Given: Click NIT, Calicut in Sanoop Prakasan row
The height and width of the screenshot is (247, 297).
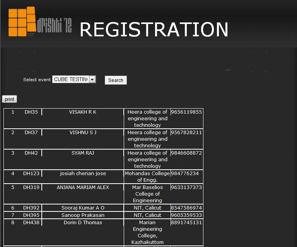Looking at the screenshot, I should (147, 215).
